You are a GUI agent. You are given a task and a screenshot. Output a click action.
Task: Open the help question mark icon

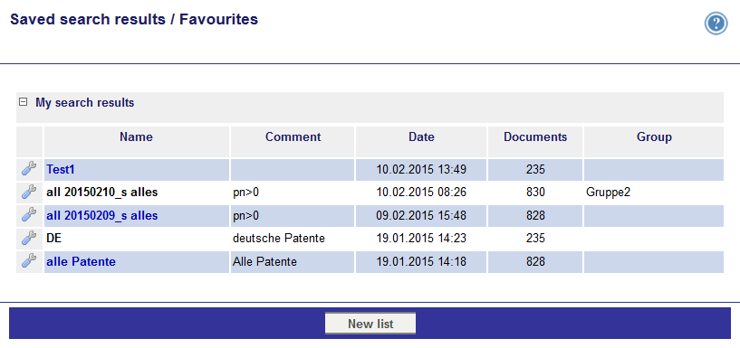[x=716, y=24]
